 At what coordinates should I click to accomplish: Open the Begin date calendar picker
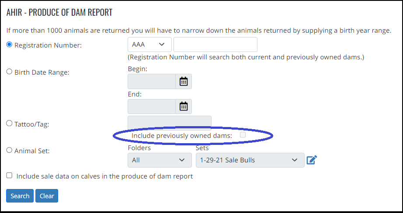tap(184, 81)
